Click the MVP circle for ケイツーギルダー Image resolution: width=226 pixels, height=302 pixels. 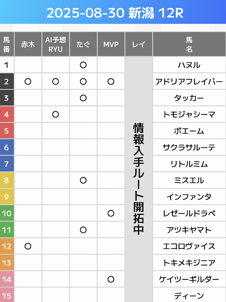(111, 279)
